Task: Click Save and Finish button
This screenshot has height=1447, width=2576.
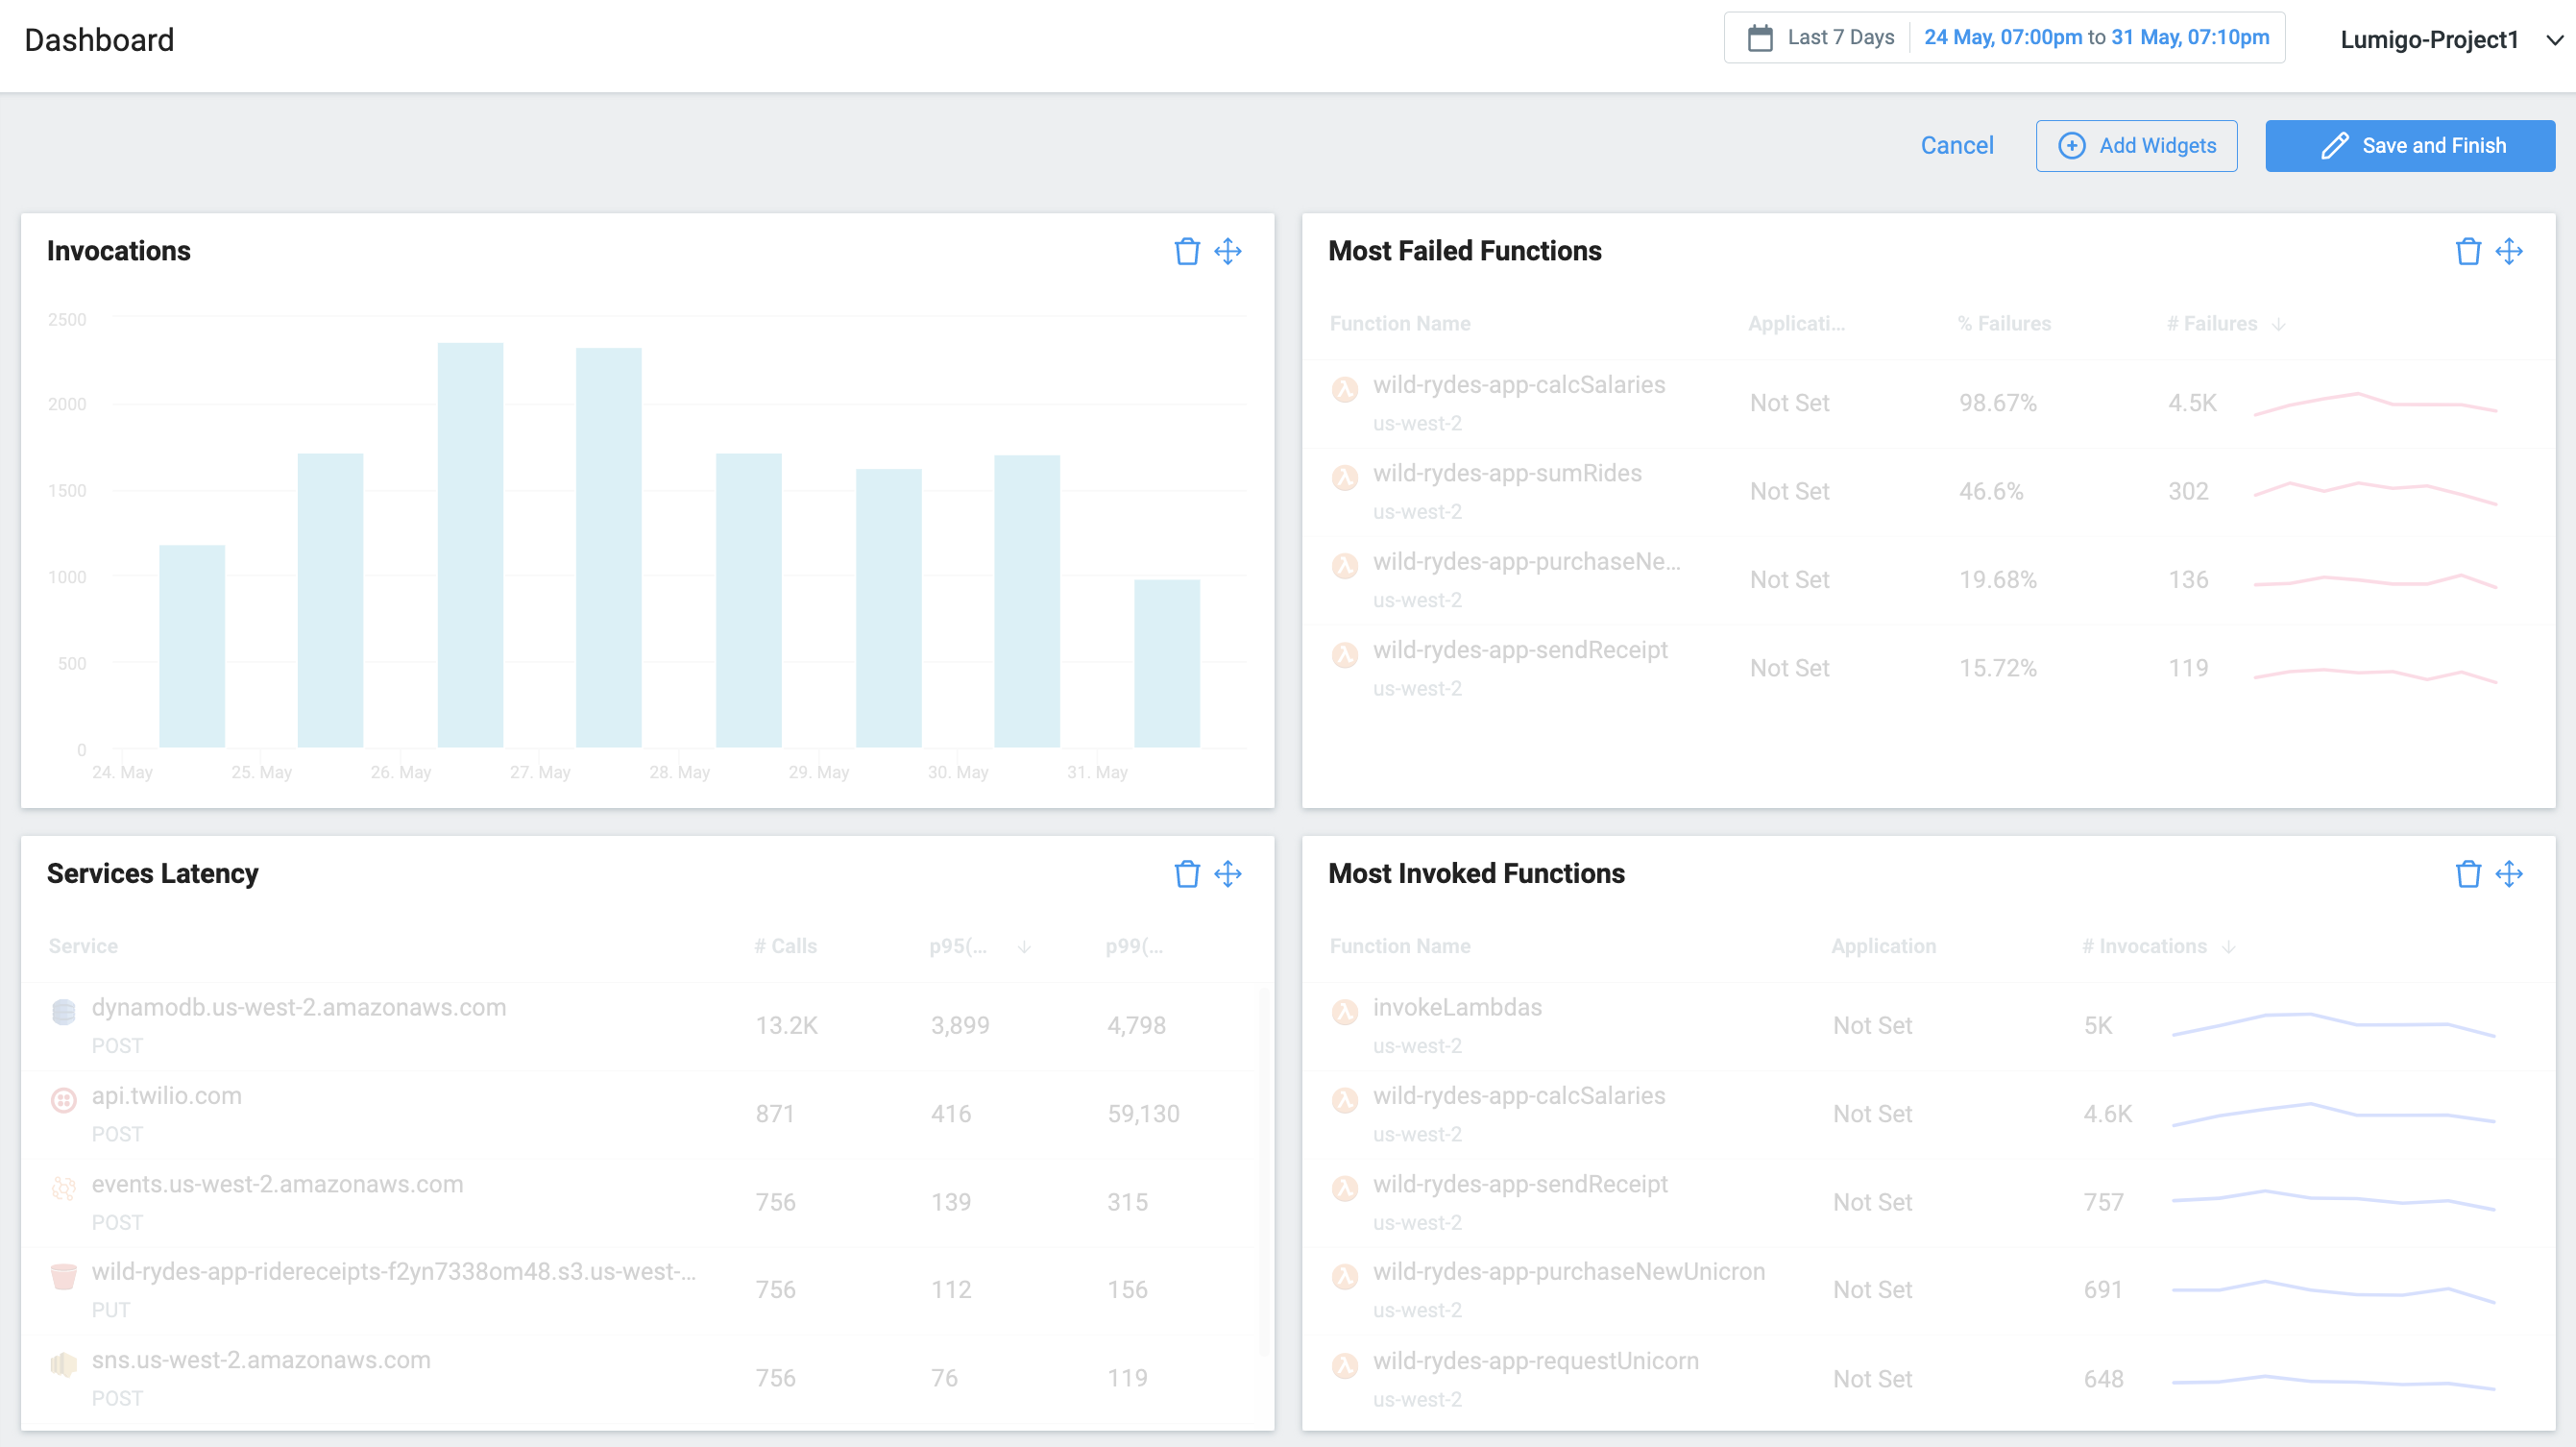Action: [2409, 146]
